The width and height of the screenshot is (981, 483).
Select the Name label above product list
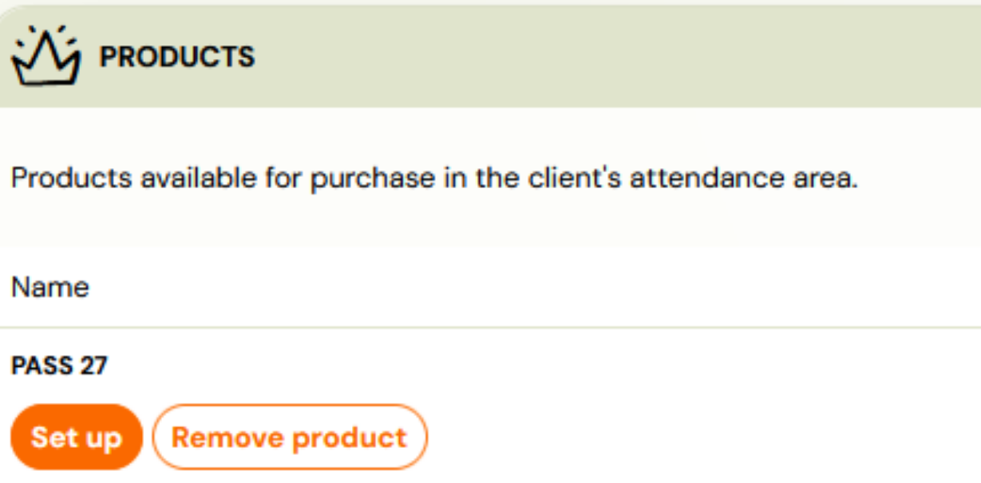click(x=49, y=288)
